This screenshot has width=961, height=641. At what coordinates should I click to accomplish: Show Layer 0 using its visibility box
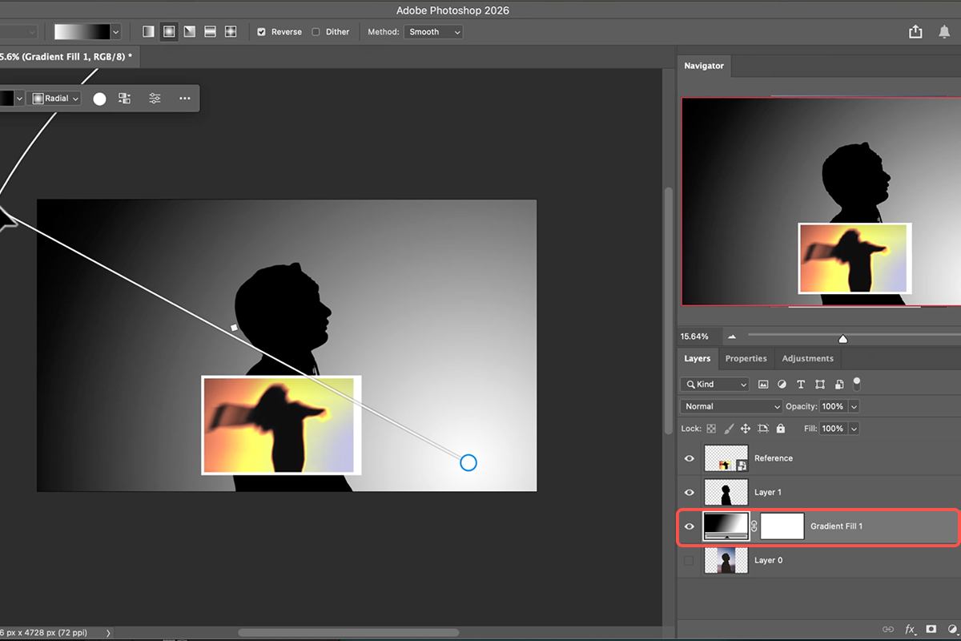click(689, 560)
